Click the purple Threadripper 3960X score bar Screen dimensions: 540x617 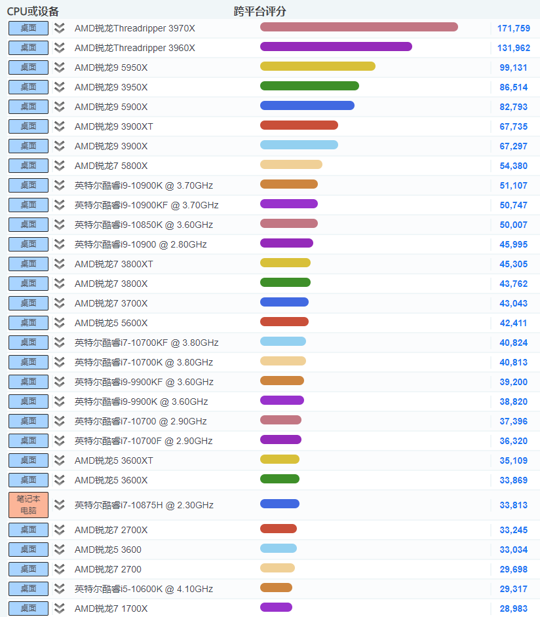[x=336, y=47]
